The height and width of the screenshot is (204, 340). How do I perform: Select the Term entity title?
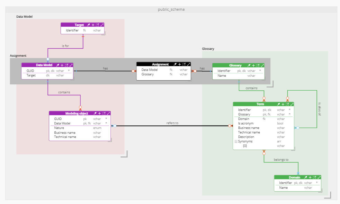(260, 104)
